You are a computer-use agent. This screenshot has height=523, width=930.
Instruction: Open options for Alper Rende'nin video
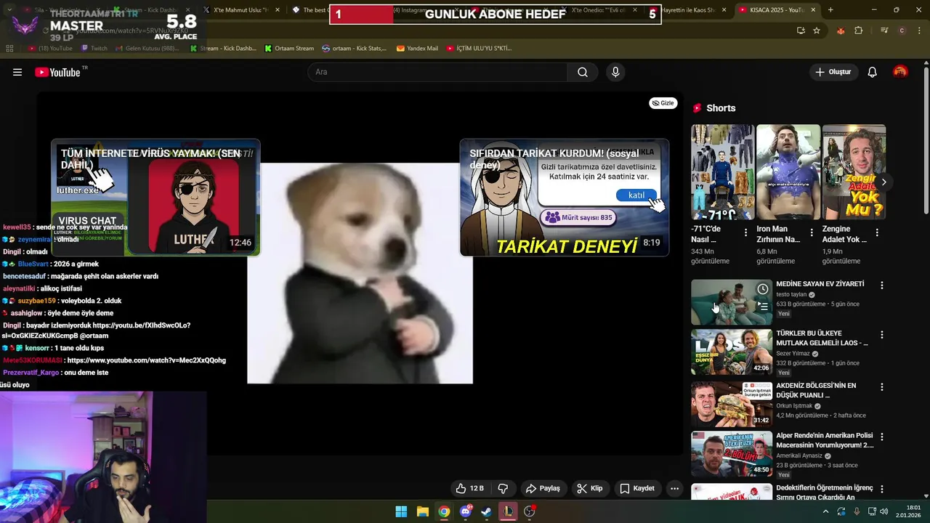point(882,437)
